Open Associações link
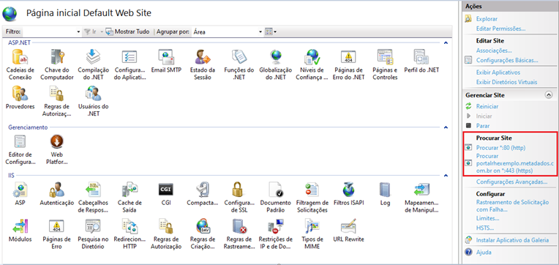The image size is (559, 265). tap(494, 51)
